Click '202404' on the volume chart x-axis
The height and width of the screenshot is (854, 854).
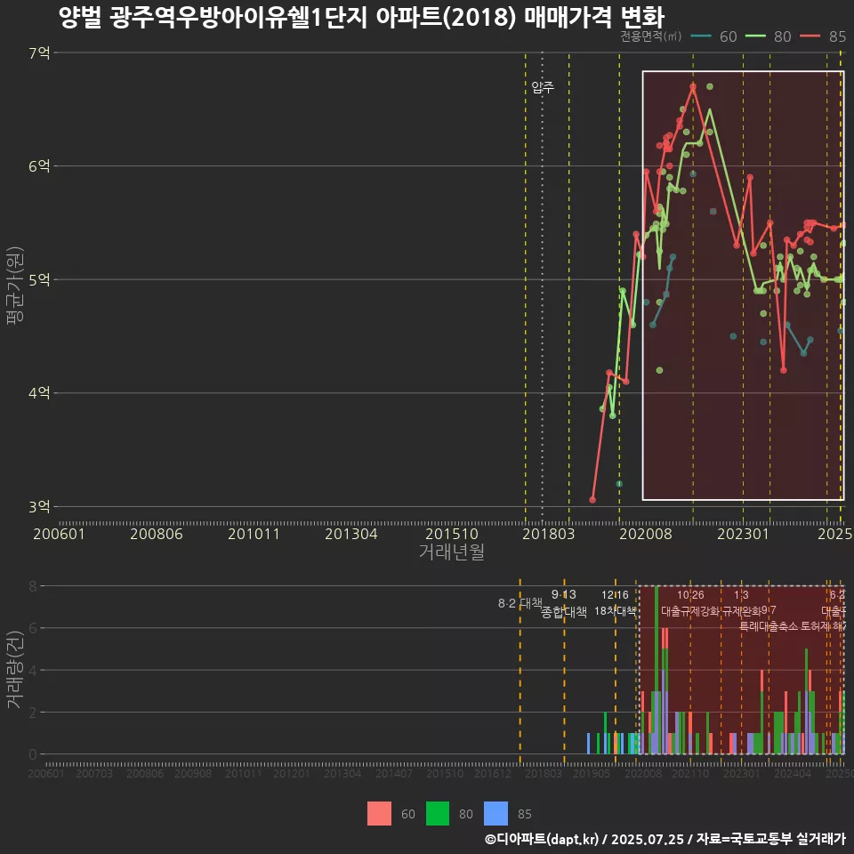[793, 773]
